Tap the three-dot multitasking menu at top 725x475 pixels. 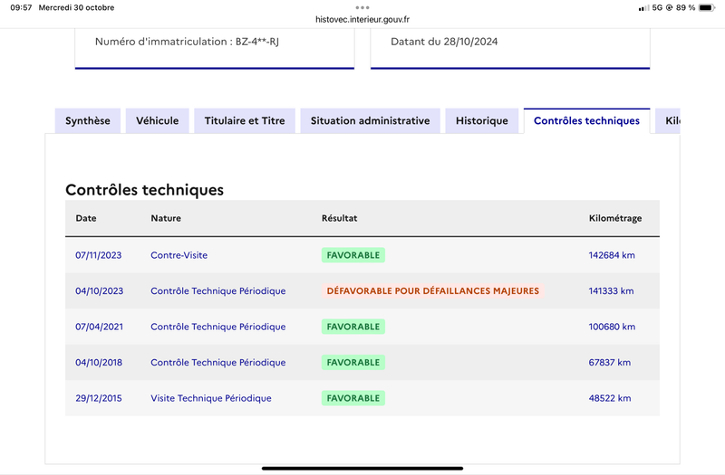(x=362, y=7)
